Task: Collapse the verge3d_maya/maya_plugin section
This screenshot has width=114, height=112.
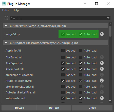Action: [6, 26]
